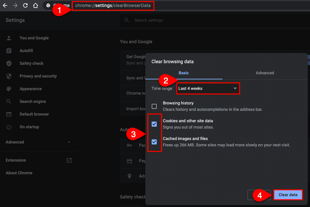Click the Search settings field
This screenshot has width=310, height=207.
[x=215, y=20]
